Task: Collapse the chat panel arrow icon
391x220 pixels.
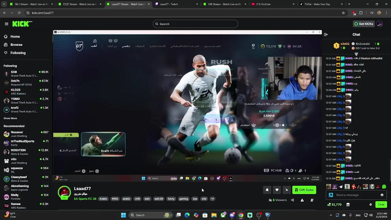Action: [326, 35]
